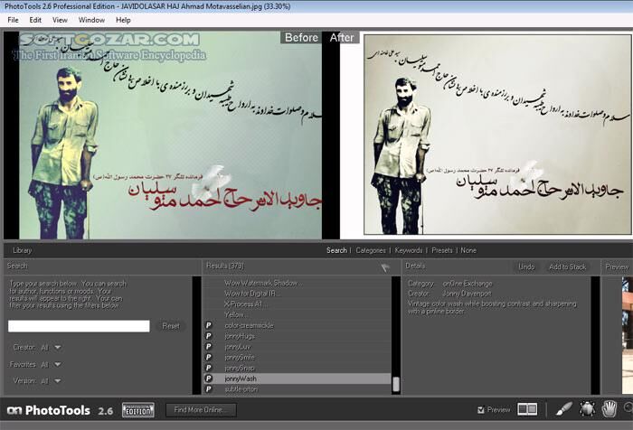The width and height of the screenshot is (633, 430).
Task: Switch to the Categories tab
Action: point(371,250)
